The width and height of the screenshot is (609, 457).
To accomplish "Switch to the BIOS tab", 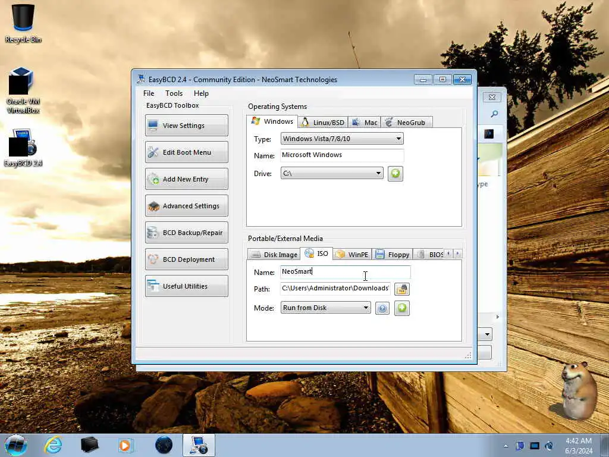I will [429, 255].
